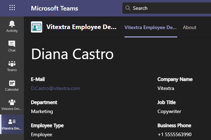
Task: Click the Business Phone label
Action: coord(174,126)
